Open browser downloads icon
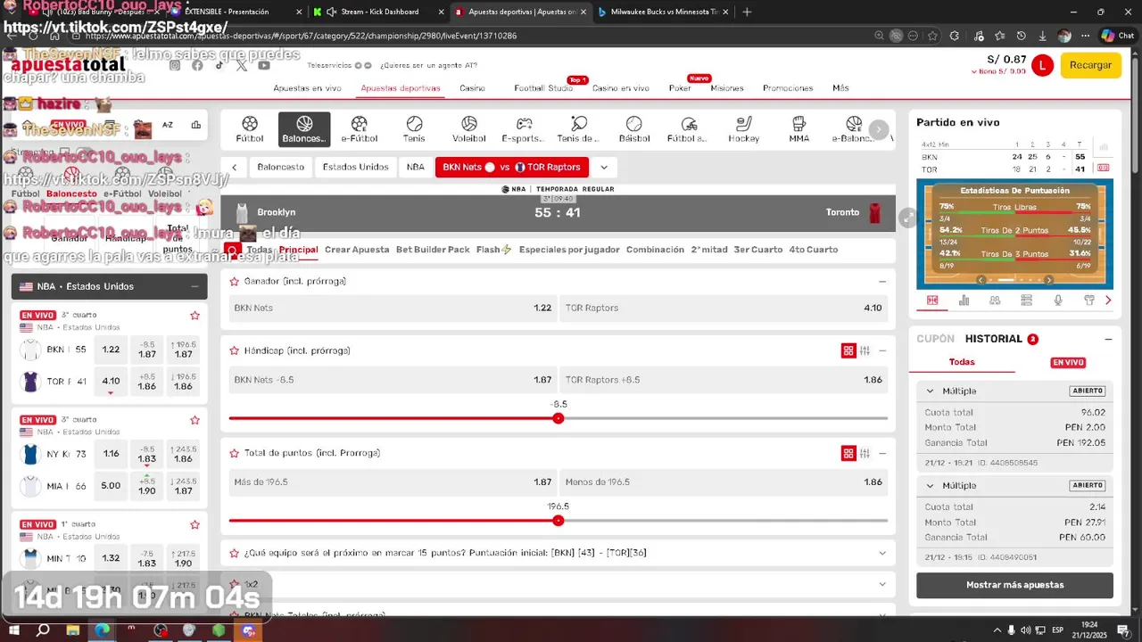 coord(1043,36)
